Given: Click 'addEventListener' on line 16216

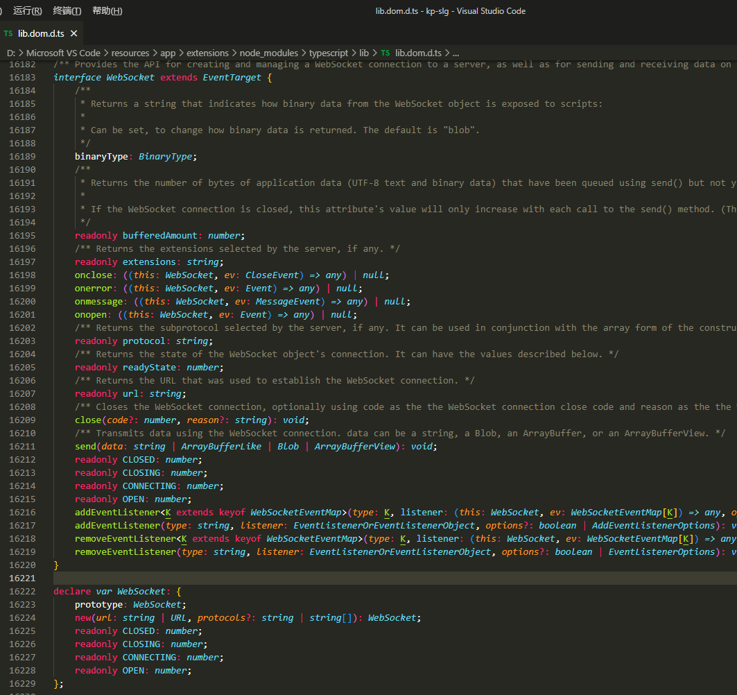Looking at the screenshot, I should (117, 512).
